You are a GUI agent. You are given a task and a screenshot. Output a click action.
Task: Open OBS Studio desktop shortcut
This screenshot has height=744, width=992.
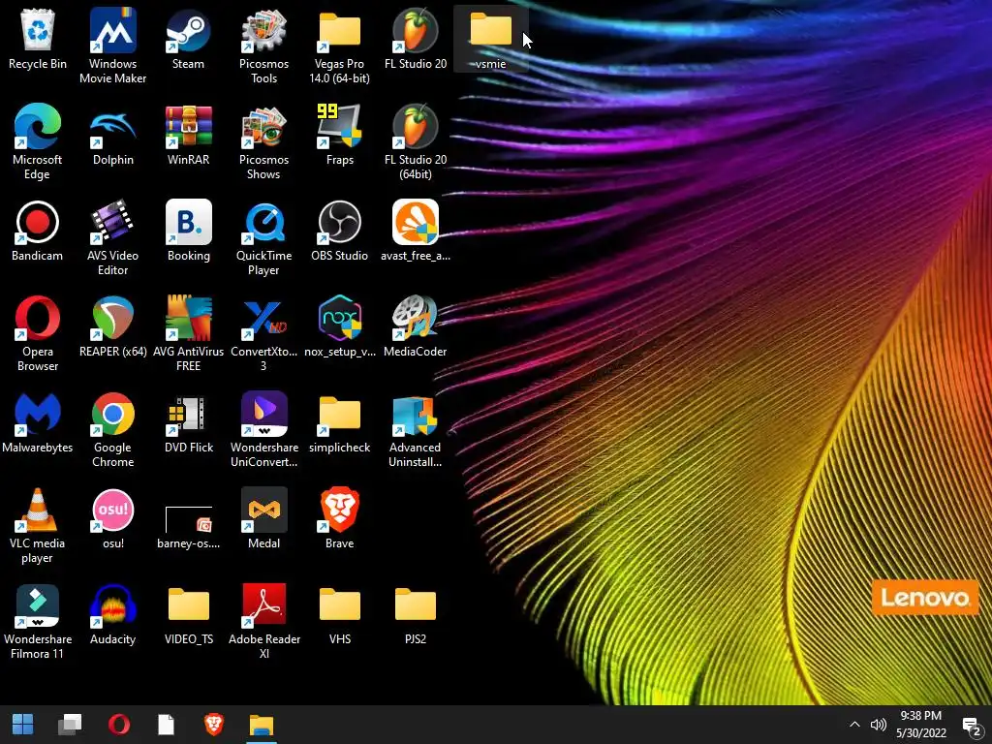pos(340,231)
